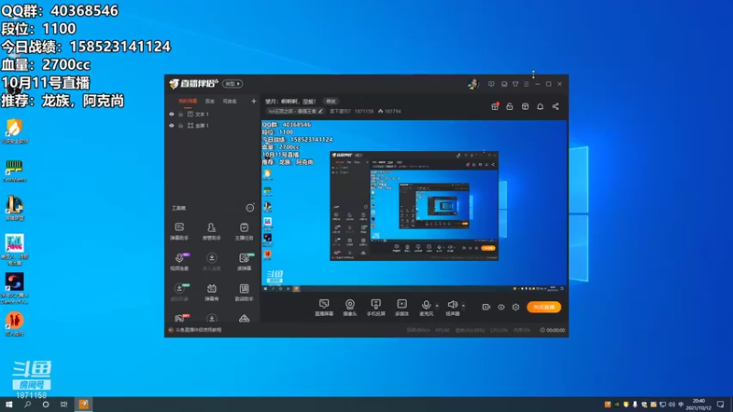Screen dimensions: 733x412
Task: Click the 修改 edit title button
Action: 331,102
